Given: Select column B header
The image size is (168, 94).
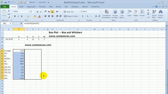Looking at the screenshot, I should 19,29.
